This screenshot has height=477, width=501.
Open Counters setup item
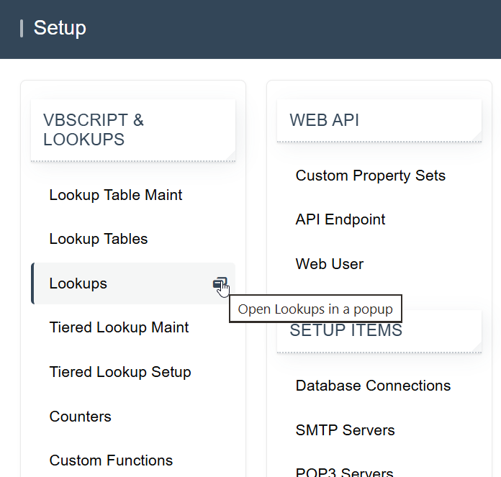pos(80,417)
